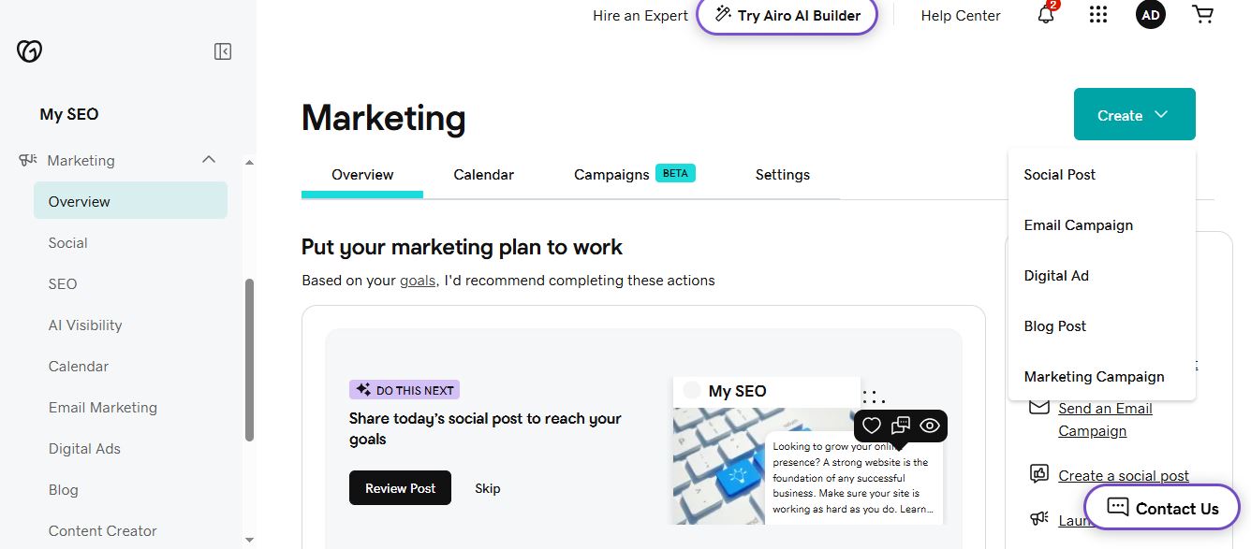Click the keyboard image in post preview
1251x549 pixels.
pyautogui.click(x=718, y=465)
